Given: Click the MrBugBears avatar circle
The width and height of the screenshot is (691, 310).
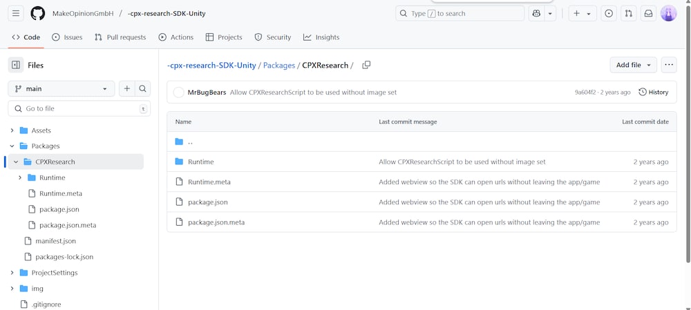Looking at the screenshot, I should [x=178, y=93].
